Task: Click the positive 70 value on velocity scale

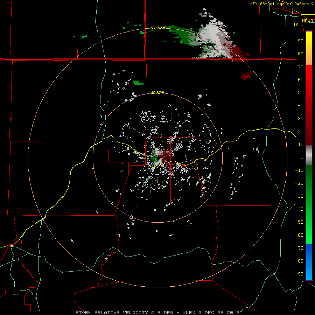Action: 301,67
